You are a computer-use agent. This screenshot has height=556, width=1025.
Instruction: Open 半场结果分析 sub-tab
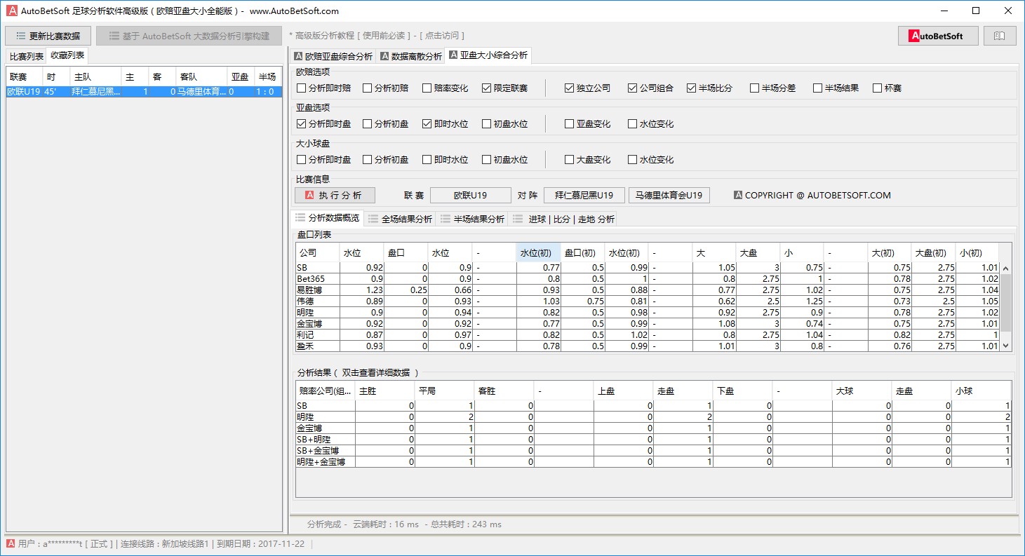tap(472, 219)
